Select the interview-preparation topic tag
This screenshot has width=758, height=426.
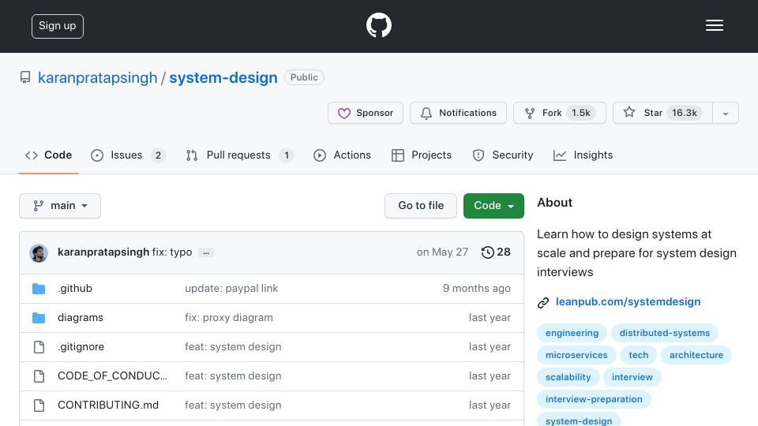coord(594,399)
